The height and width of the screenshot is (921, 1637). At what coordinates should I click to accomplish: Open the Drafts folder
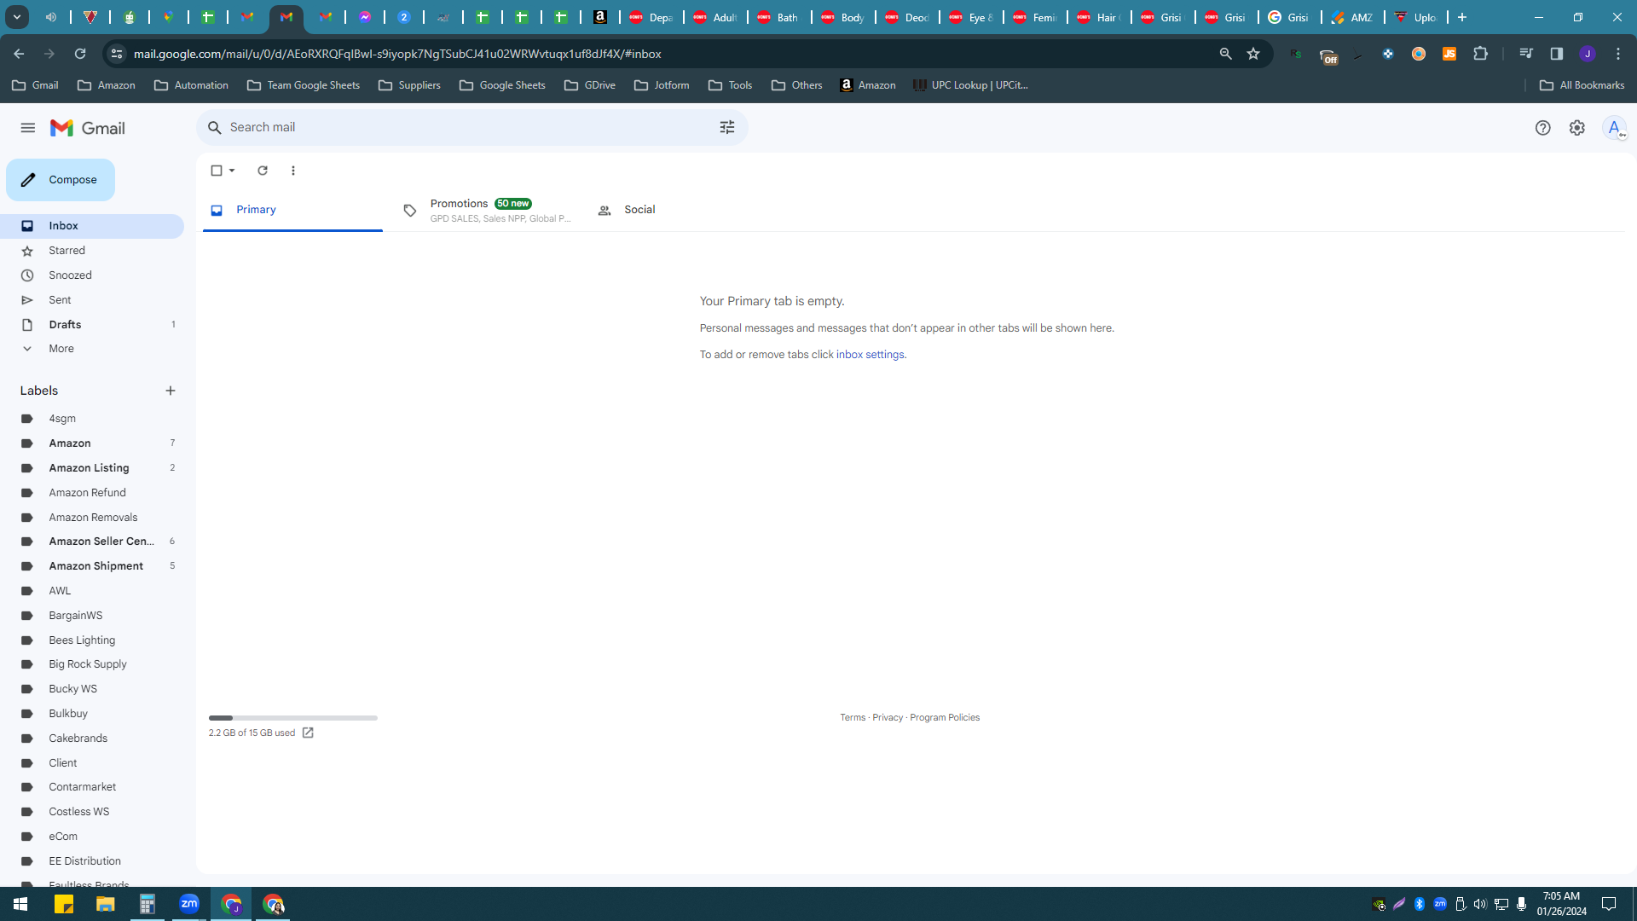pyautogui.click(x=92, y=325)
